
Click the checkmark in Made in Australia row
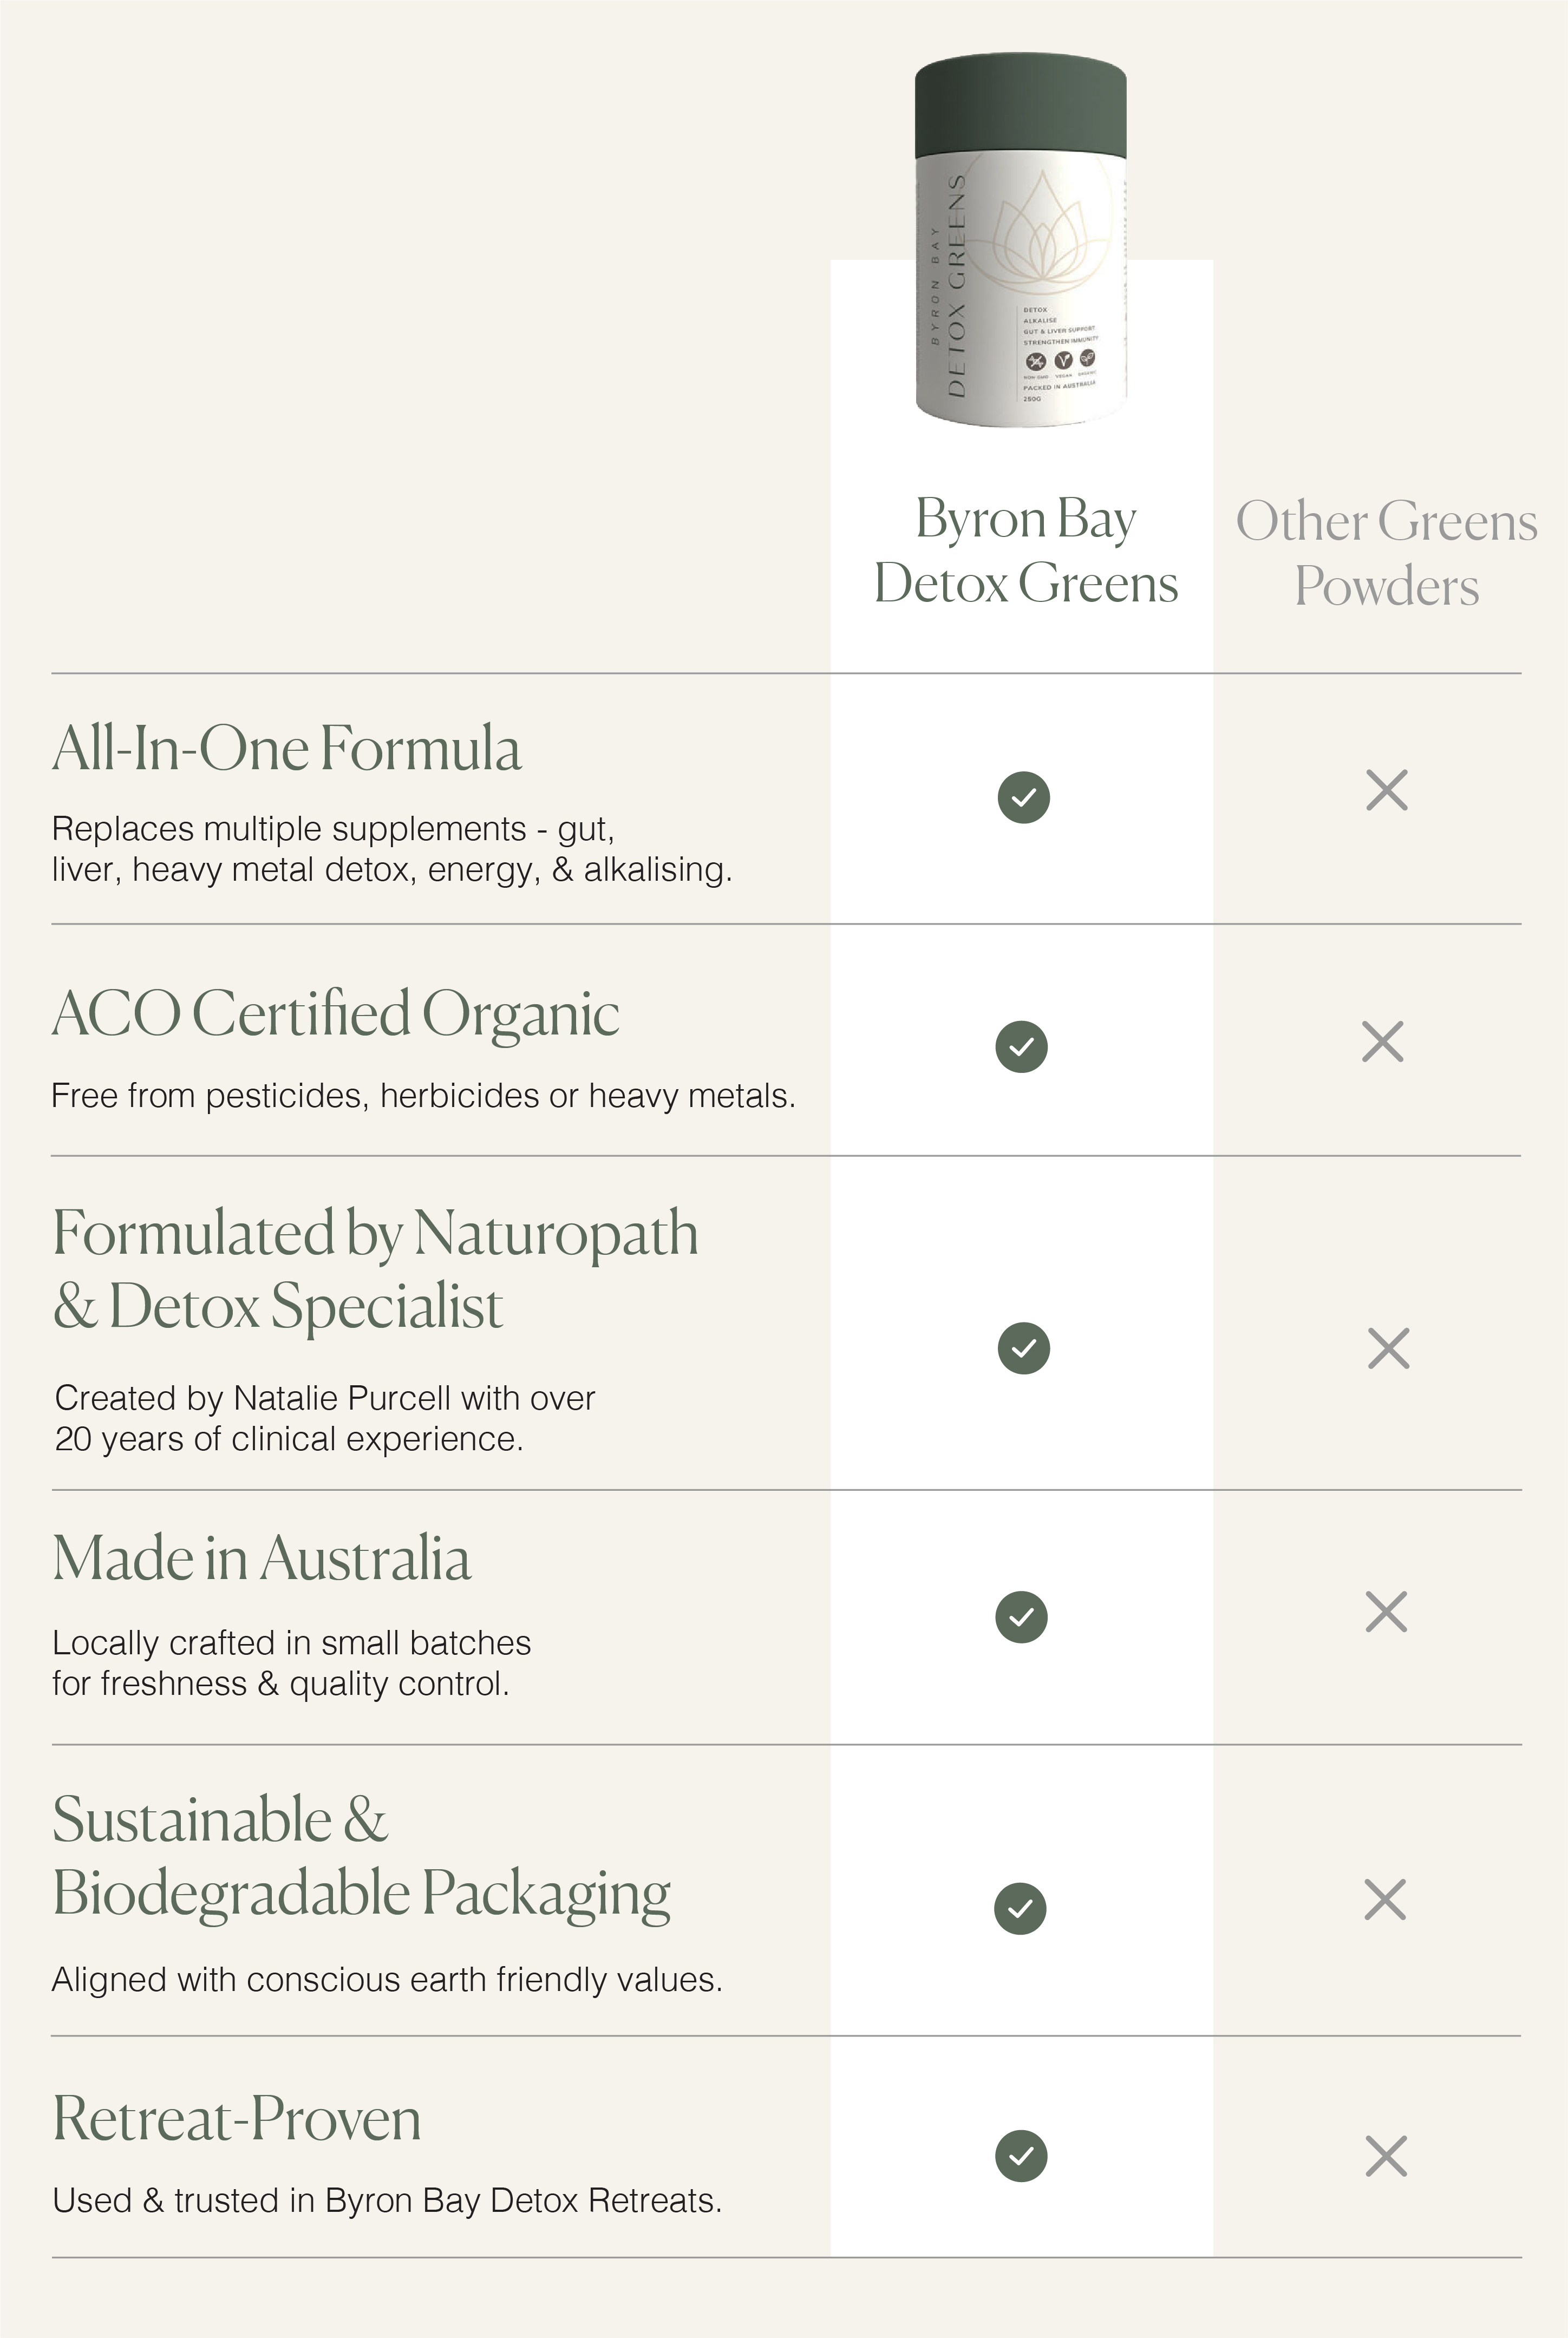[x=1021, y=1616]
